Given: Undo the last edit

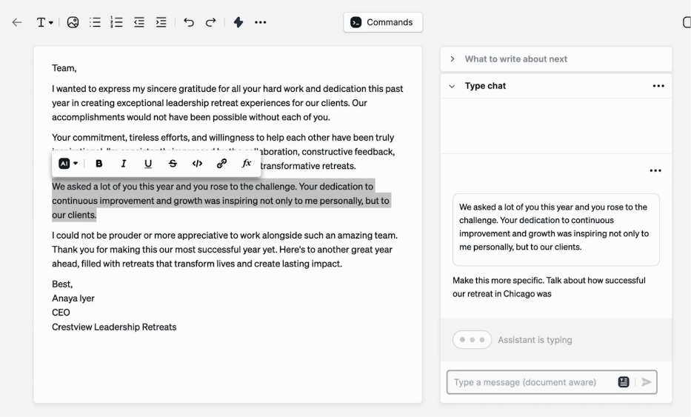Looking at the screenshot, I should [x=189, y=22].
